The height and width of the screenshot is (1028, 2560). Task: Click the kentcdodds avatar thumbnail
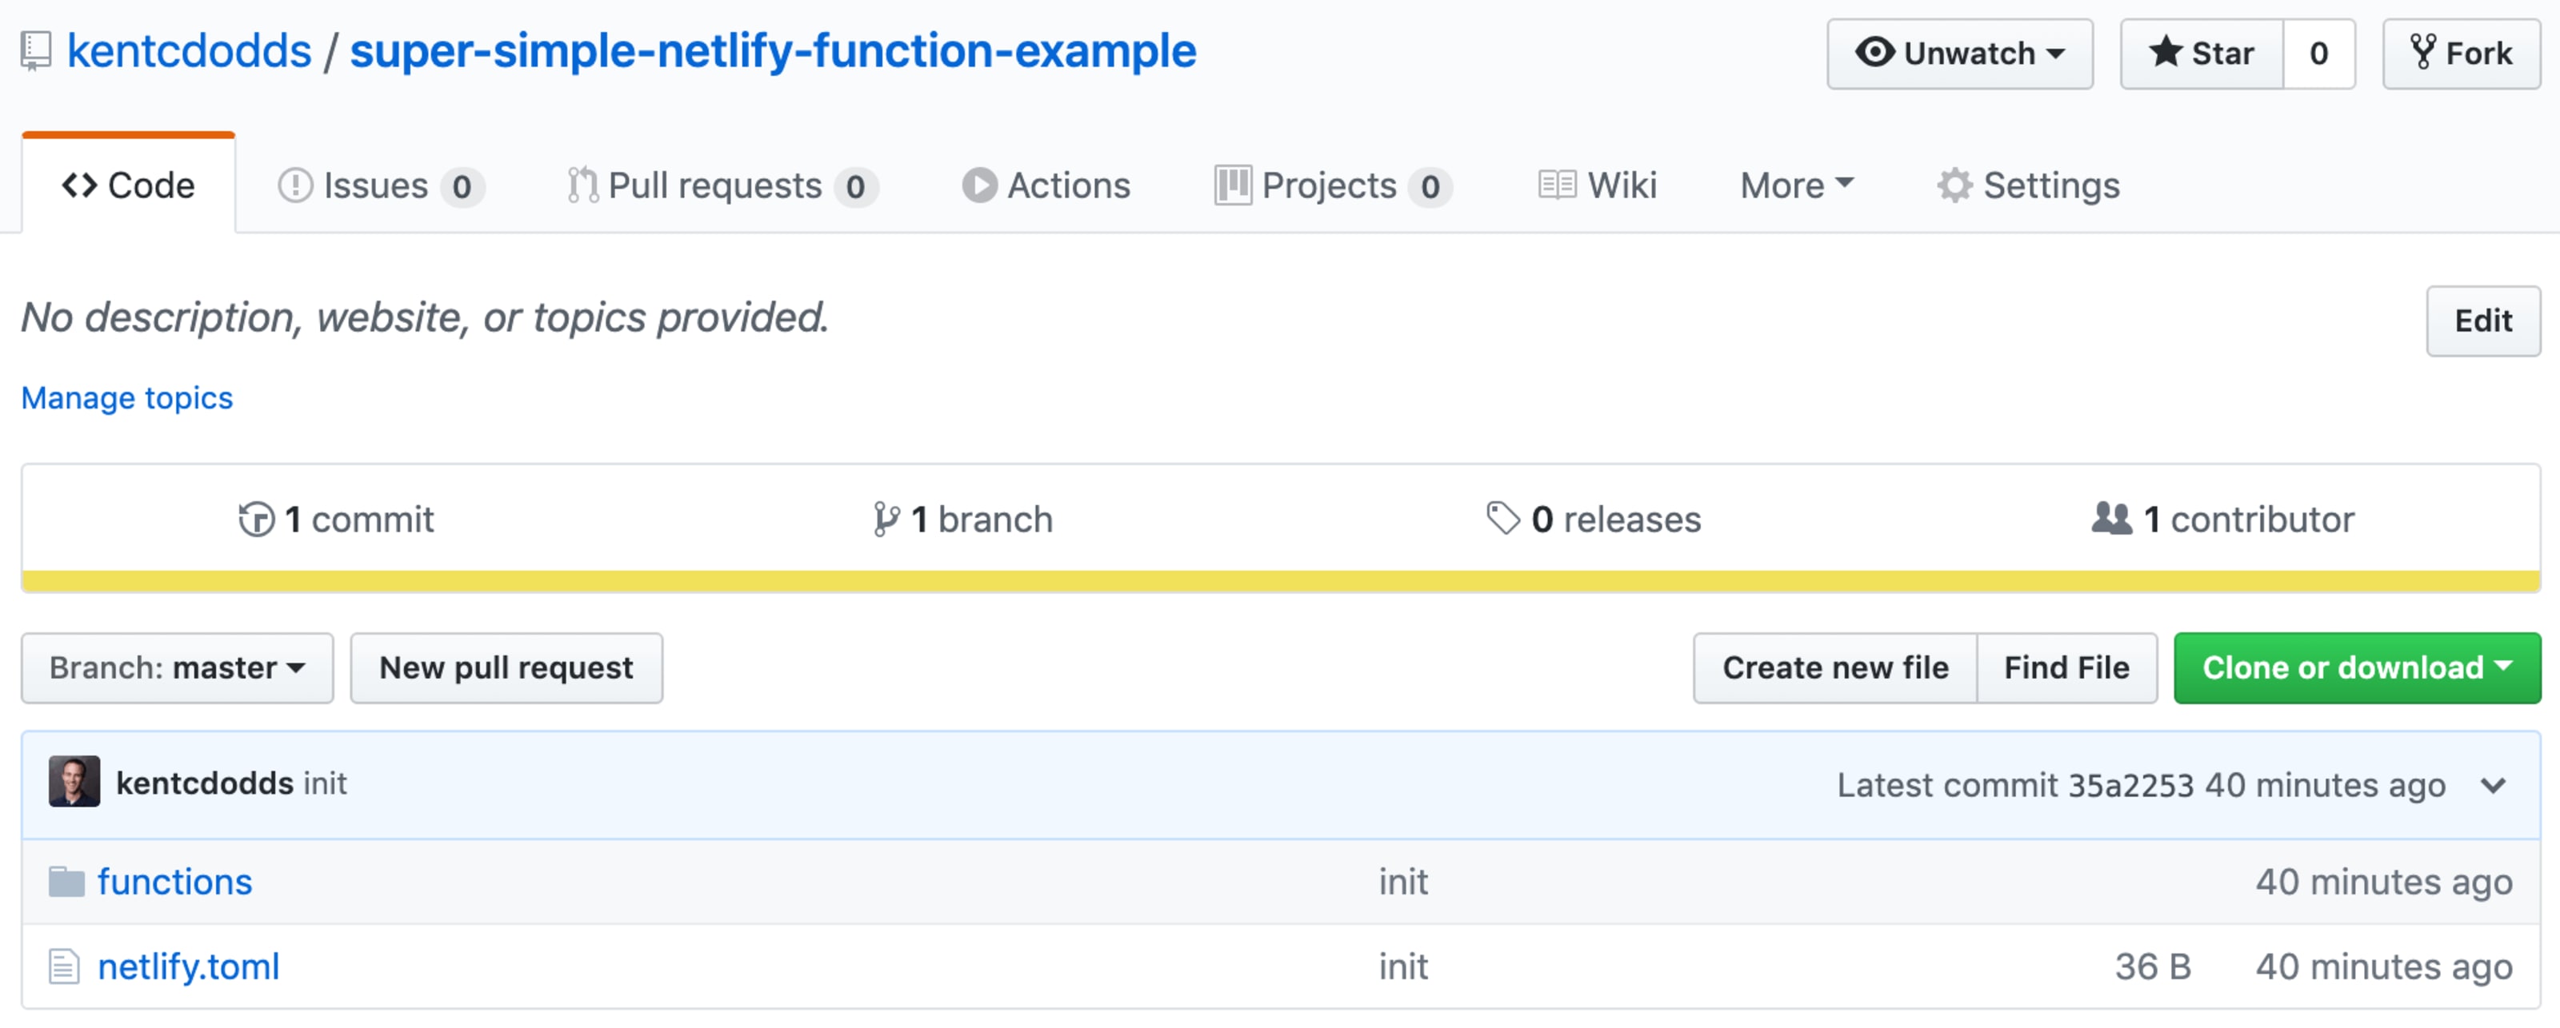pyautogui.click(x=74, y=782)
